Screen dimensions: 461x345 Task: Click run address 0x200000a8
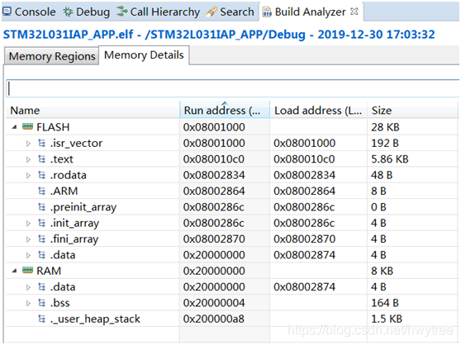[x=214, y=319]
